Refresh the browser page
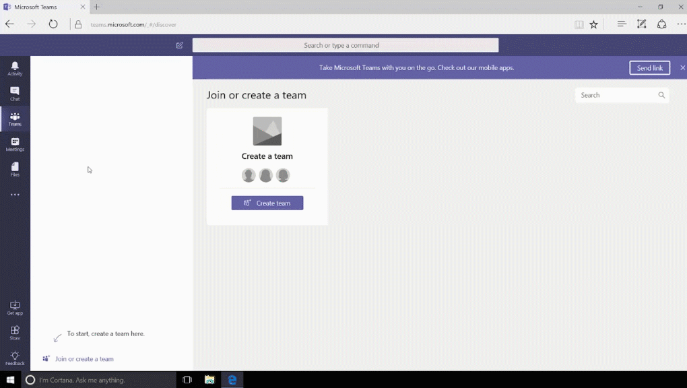This screenshot has height=388, width=687. pyautogui.click(x=53, y=24)
